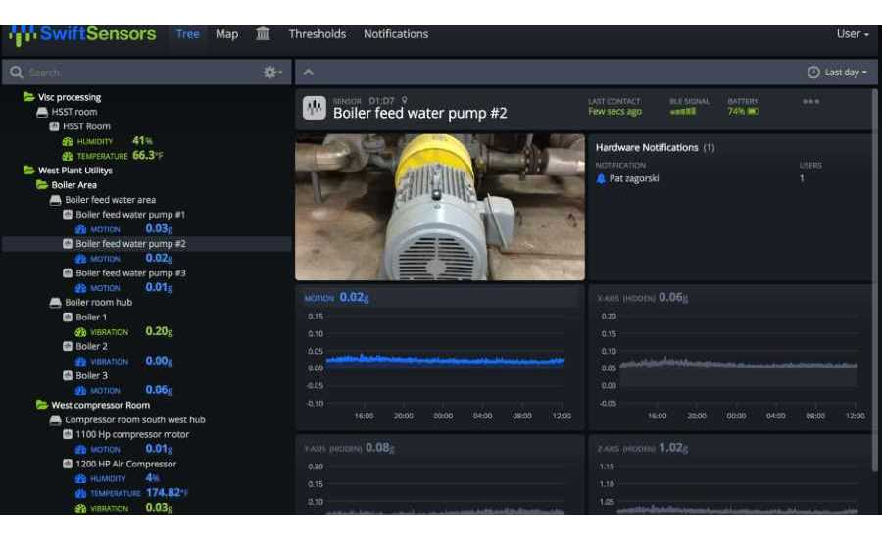Open the Last day time range dropdown
The image size is (882, 539).
click(x=837, y=73)
